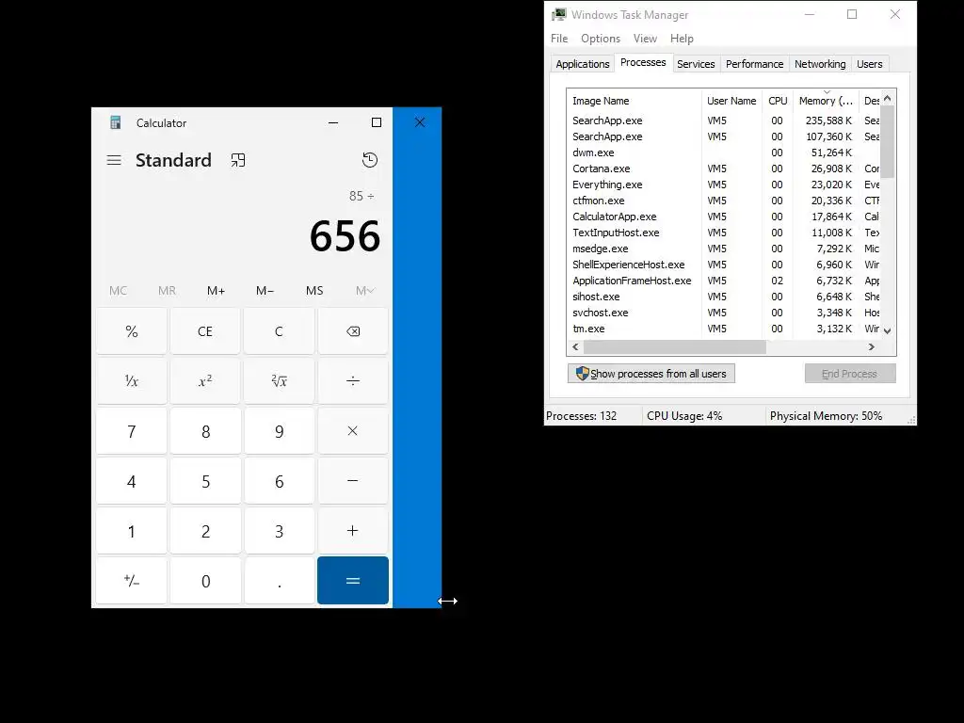
Task: Open the File menu in Task Manager
Action: point(559,38)
